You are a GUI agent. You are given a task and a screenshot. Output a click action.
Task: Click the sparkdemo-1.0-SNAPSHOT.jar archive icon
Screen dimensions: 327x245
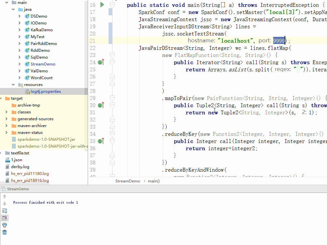[14, 139]
